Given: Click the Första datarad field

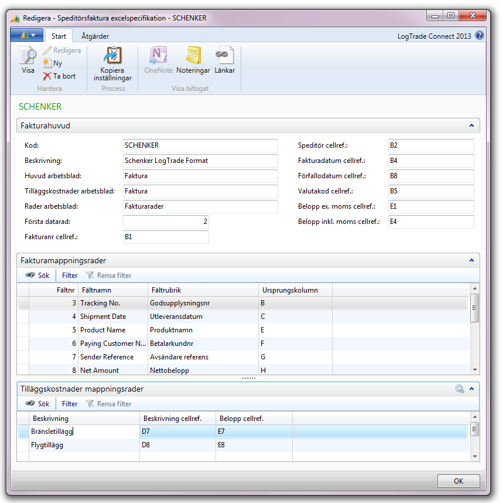Looking at the screenshot, I should (x=166, y=222).
